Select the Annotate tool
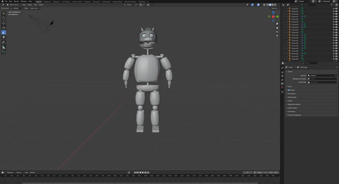 pos(4,42)
